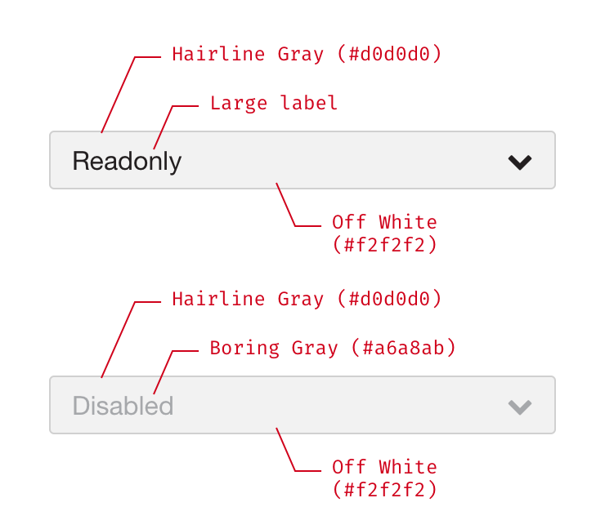Screen dimensions: 605x529
Task: Click the "Readonly" label text
Action: [127, 161]
